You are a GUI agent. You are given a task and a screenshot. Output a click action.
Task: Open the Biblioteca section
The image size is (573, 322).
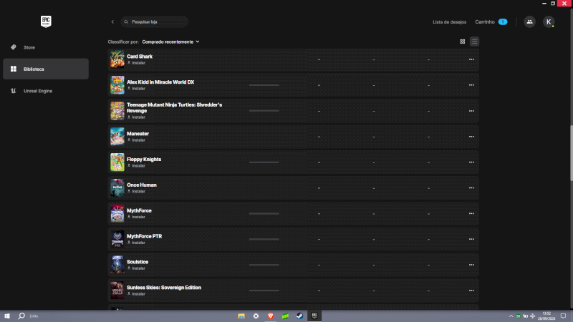(46, 69)
